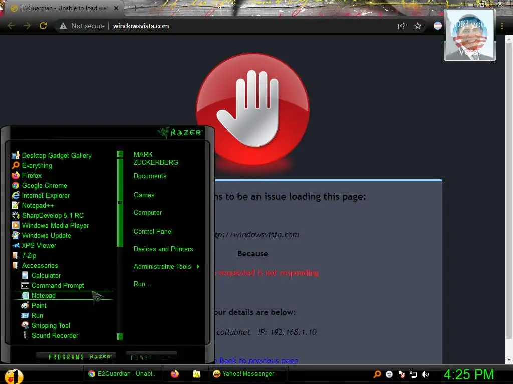Click the Start orb on taskbar
The height and width of the screenshot is (384, 513).
tap(14, 376)
